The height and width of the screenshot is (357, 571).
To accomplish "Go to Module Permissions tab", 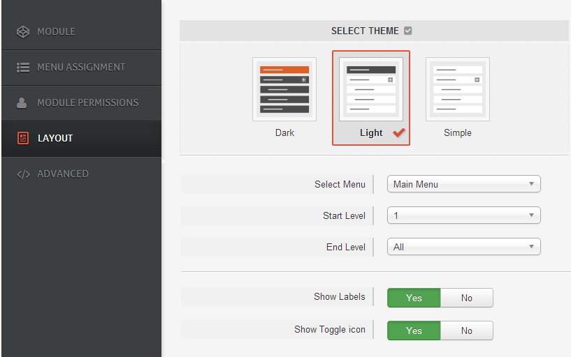I will [x=87, y=102].
